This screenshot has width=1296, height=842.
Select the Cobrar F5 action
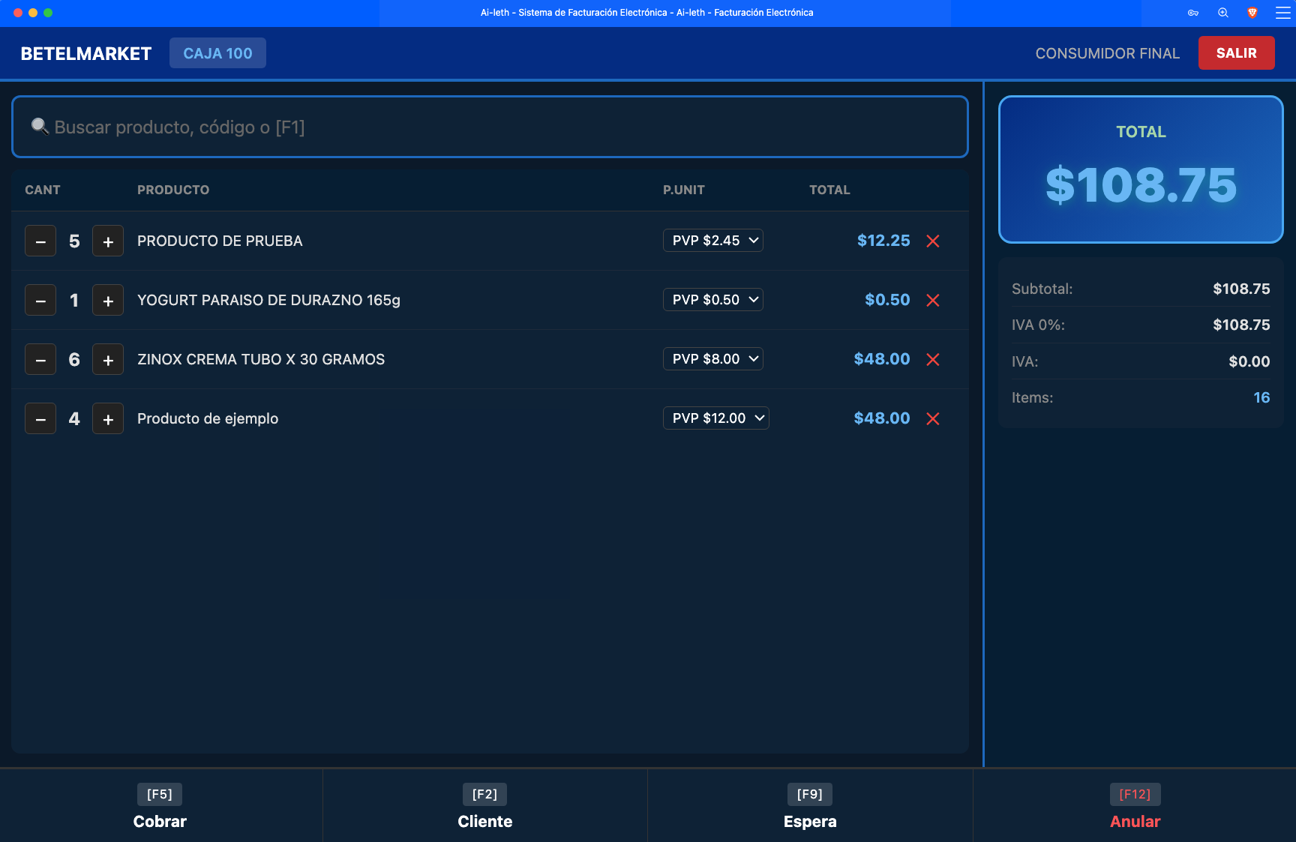click(160, 806)
